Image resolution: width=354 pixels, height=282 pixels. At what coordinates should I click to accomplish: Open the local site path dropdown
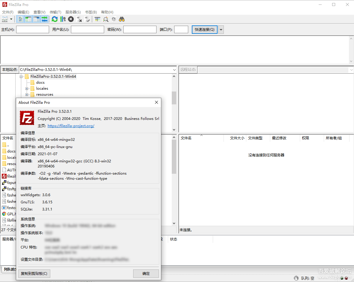point(174,70)
